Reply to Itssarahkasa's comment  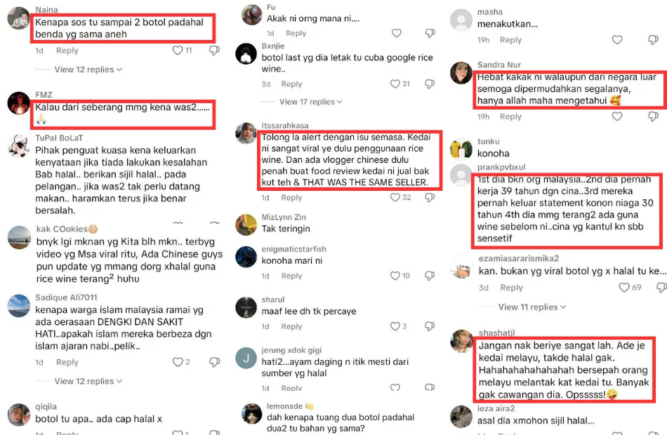[291, 197]
